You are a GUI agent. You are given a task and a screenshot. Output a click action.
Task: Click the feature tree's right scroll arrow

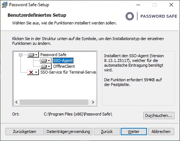(x=93, y=102)
